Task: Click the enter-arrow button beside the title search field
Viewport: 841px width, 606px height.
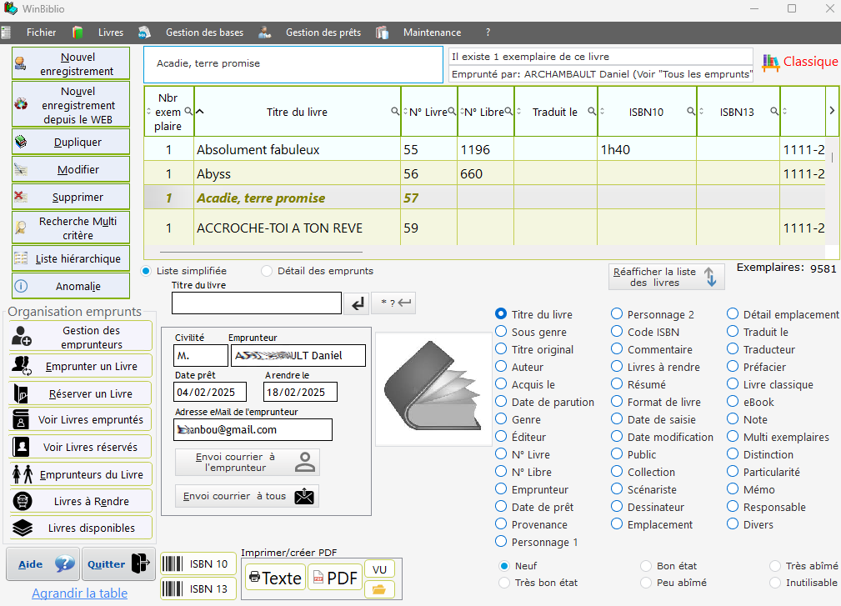Action: coord(358,303)
